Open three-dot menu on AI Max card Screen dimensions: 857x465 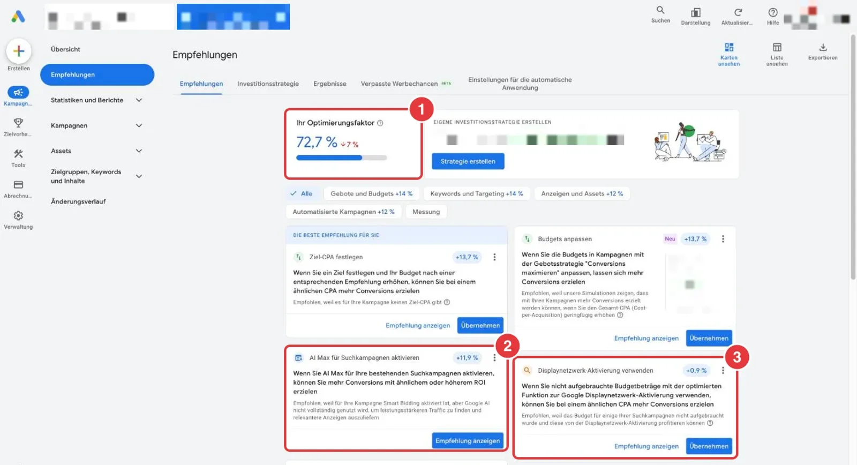pos(494,358)
